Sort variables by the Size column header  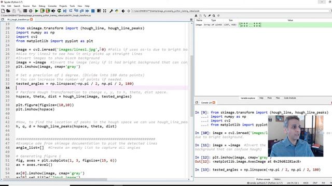click(x=230, y=20)
